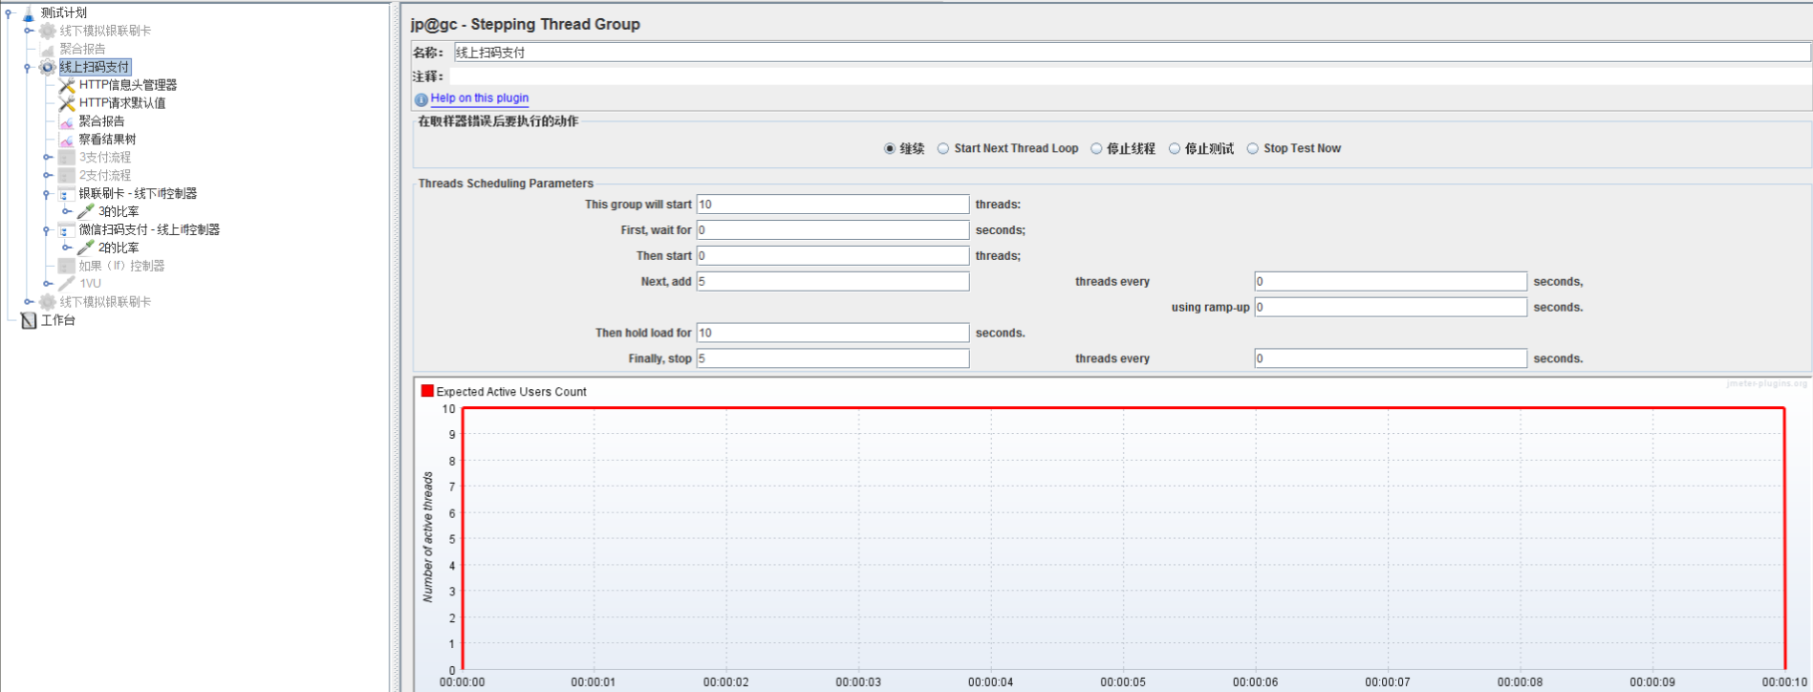Screen dimensions: 1813x692
Task: Select Start Next Thread Loop option
Action: click(943, 148)
